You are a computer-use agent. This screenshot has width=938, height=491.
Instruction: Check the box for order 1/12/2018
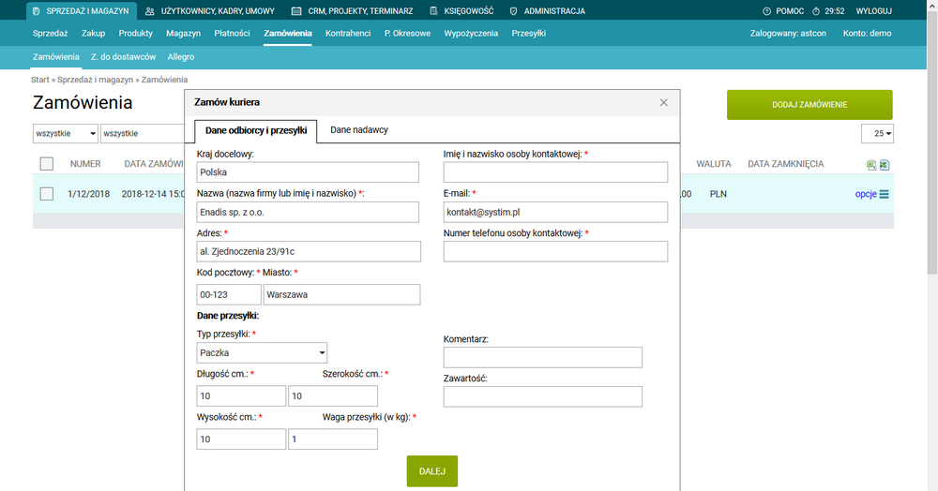pos(47,194)
